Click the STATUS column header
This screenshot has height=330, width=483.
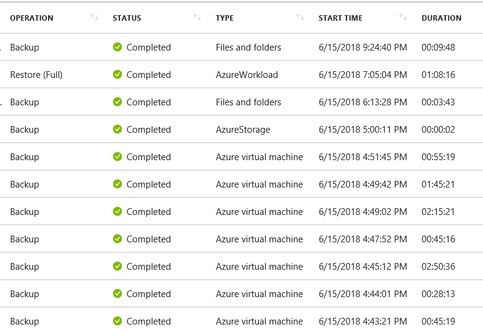click(127, 18)
